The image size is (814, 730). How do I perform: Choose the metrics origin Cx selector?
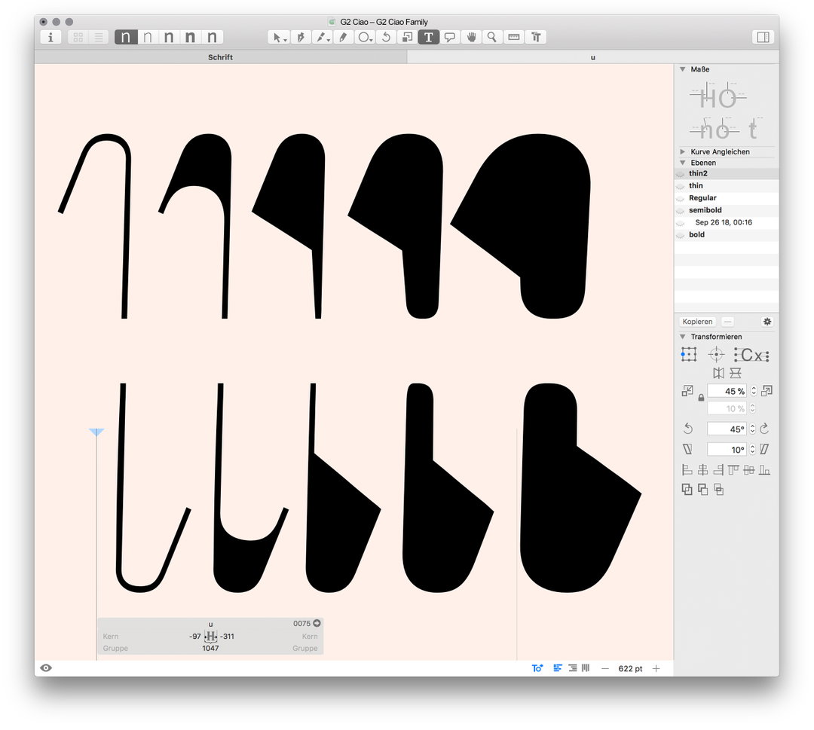point(751,355)
